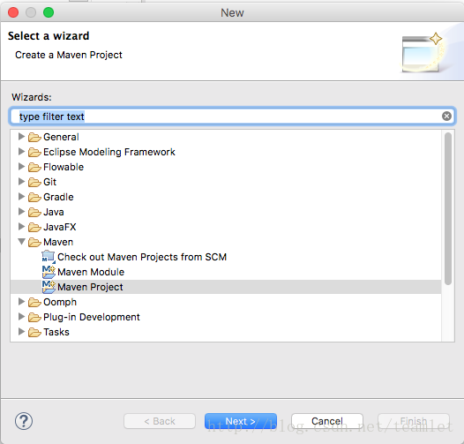Select the JavaFX label

point(59,227)
